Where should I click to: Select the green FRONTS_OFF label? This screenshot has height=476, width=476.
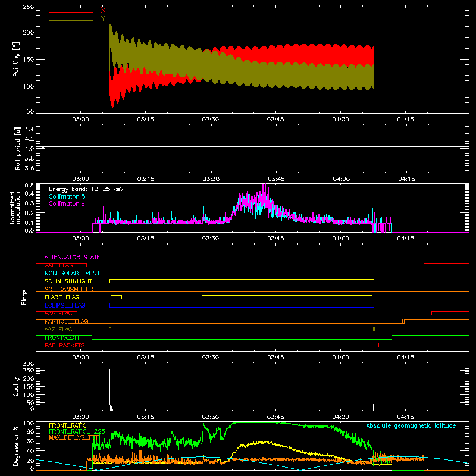[62, 337]
